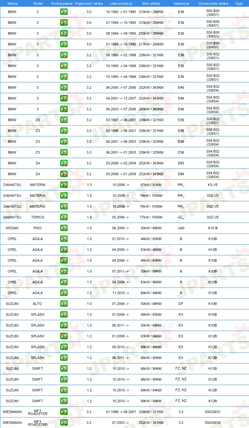Click fuel icon in Wiesmann S54326S4 row

64,423
